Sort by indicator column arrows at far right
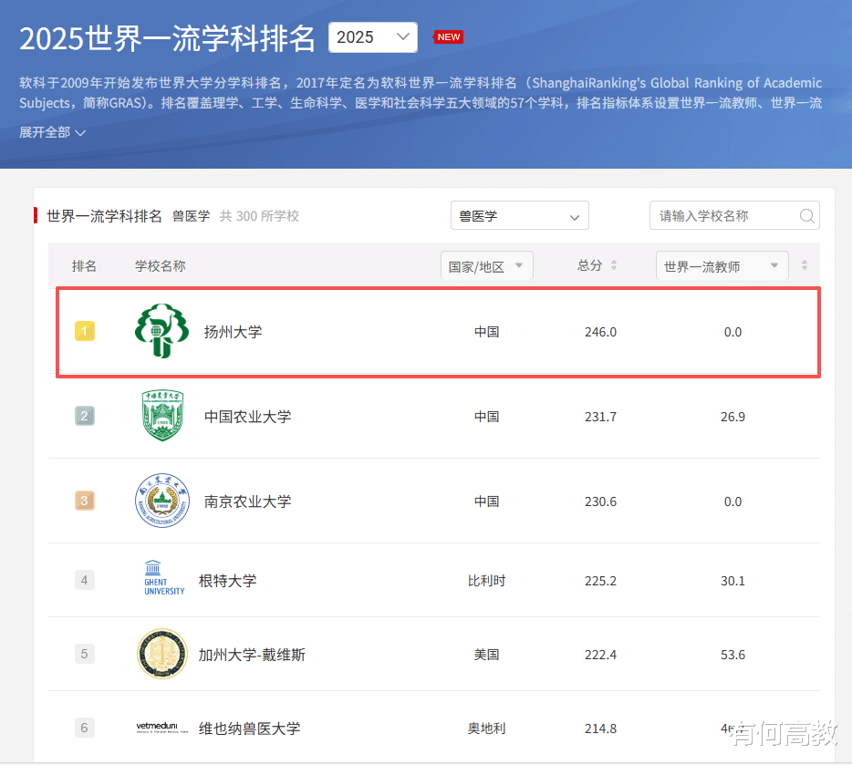This screenshot has height=765, width=852. click(x=805, y=265)
